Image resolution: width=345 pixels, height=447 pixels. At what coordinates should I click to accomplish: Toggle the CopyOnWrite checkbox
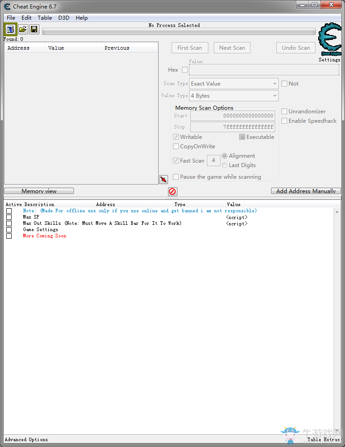(176, 146)
